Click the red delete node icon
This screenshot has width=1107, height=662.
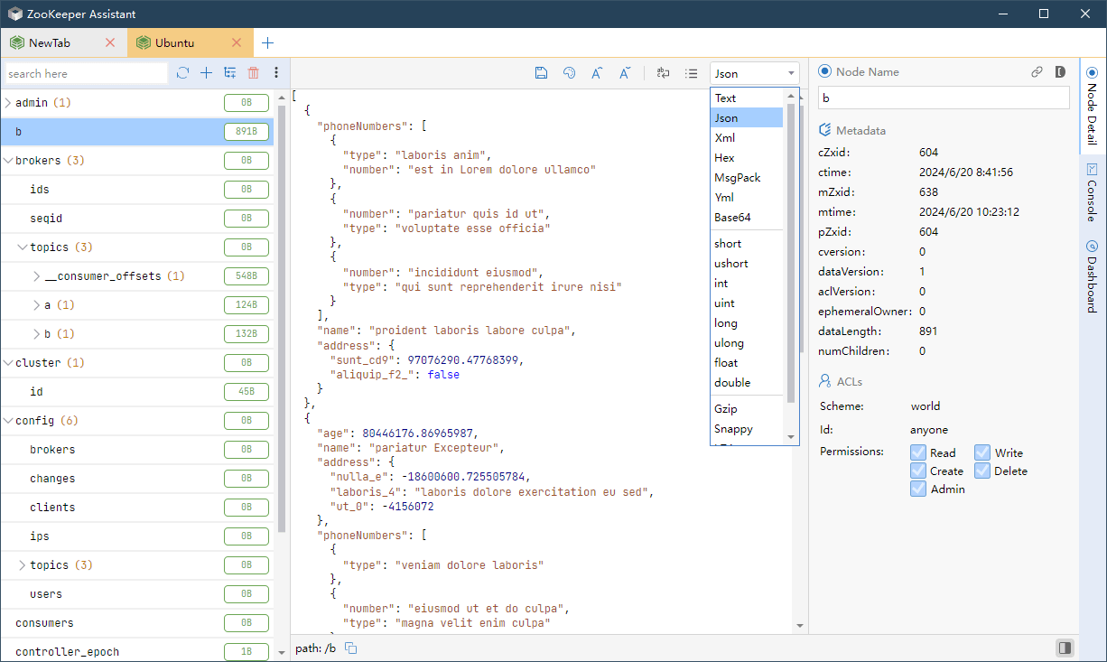tap(253, 73)
